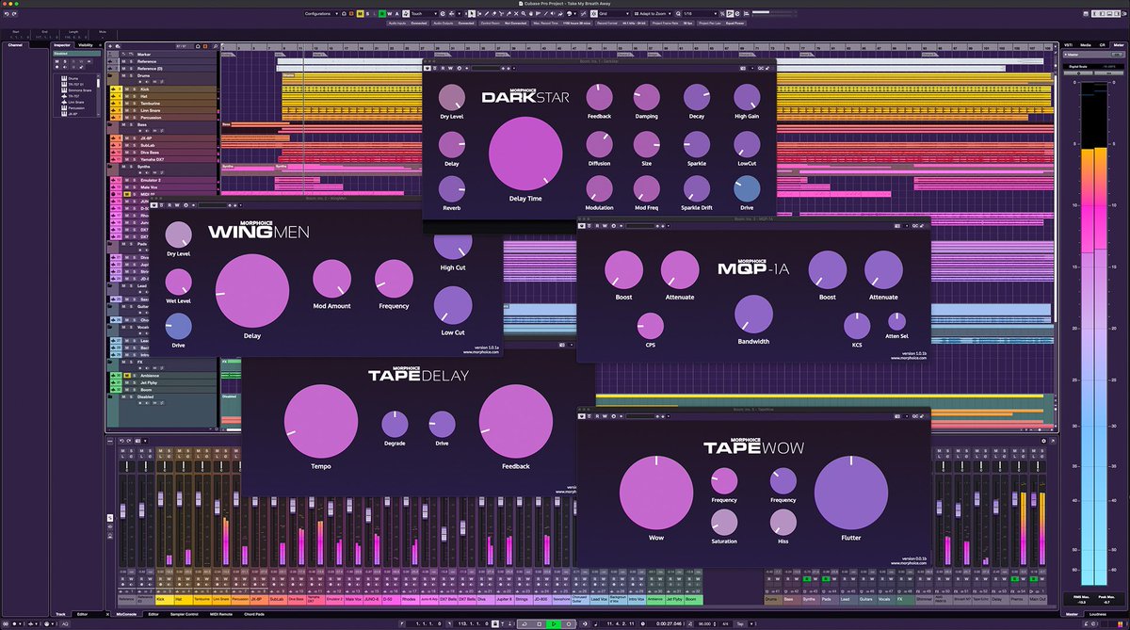Click the DarkStar Feedback knob
Image resolution: width=1130 pixels, height=630 pixels.
pos(599,96)
